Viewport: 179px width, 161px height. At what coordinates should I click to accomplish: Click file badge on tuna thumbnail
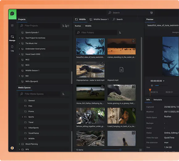[102, 41]
